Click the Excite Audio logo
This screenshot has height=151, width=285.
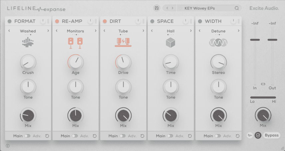264,8
